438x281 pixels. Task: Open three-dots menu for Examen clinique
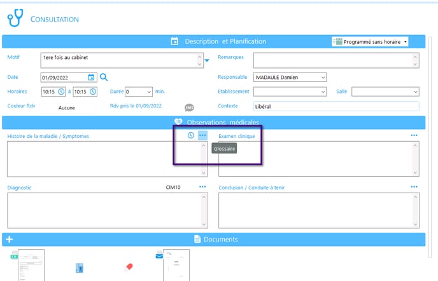414,135
